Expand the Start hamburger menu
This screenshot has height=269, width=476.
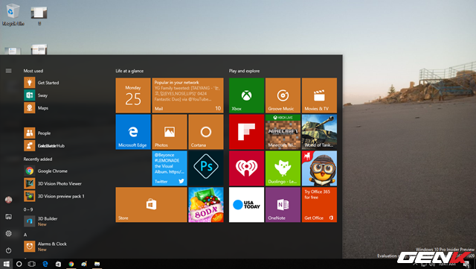(8, 71)
